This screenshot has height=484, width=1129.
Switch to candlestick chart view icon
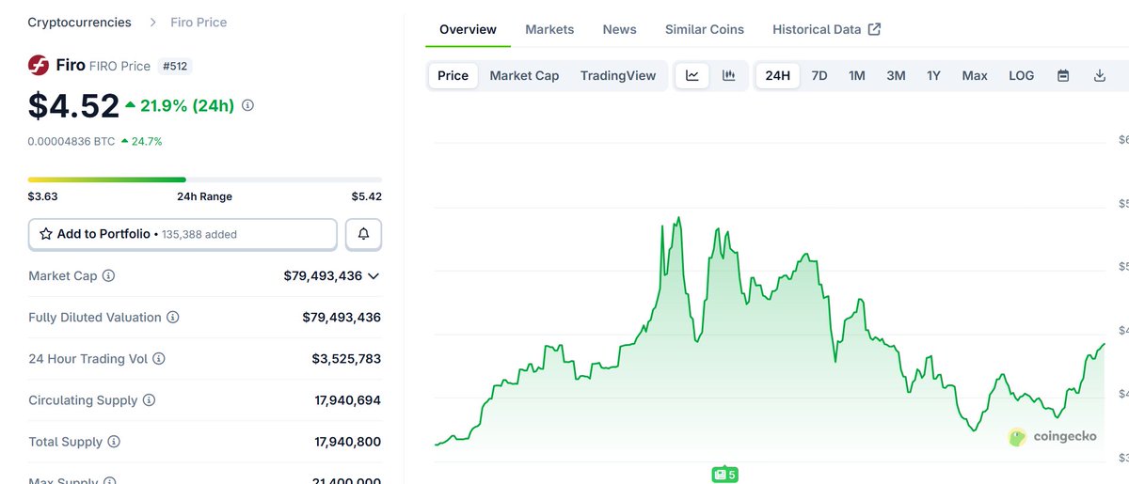click(x=728, y=75)
